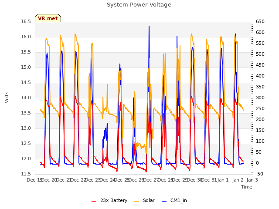Click the 300 right axis tick label
This screenshot has height=209, width=279.
point(260,98)
